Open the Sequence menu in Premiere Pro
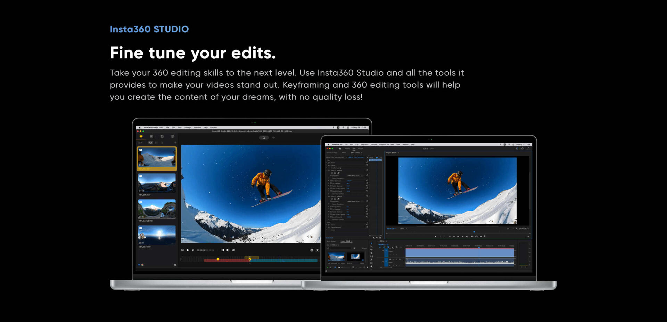 (364, 145)
